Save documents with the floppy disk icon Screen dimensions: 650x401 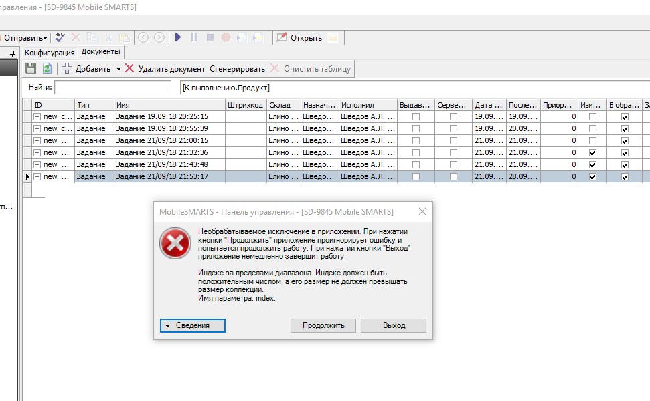click(x=31, y=68)
